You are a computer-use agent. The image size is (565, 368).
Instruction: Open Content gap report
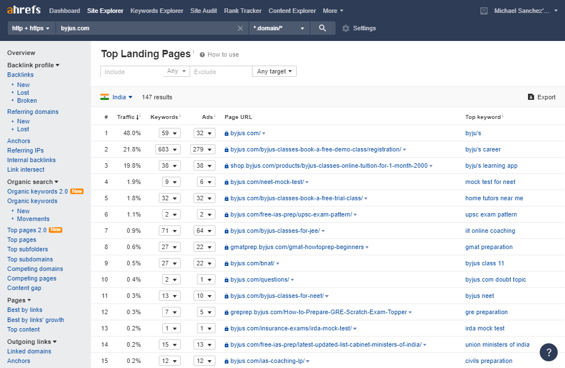click(x=24, y=288)
